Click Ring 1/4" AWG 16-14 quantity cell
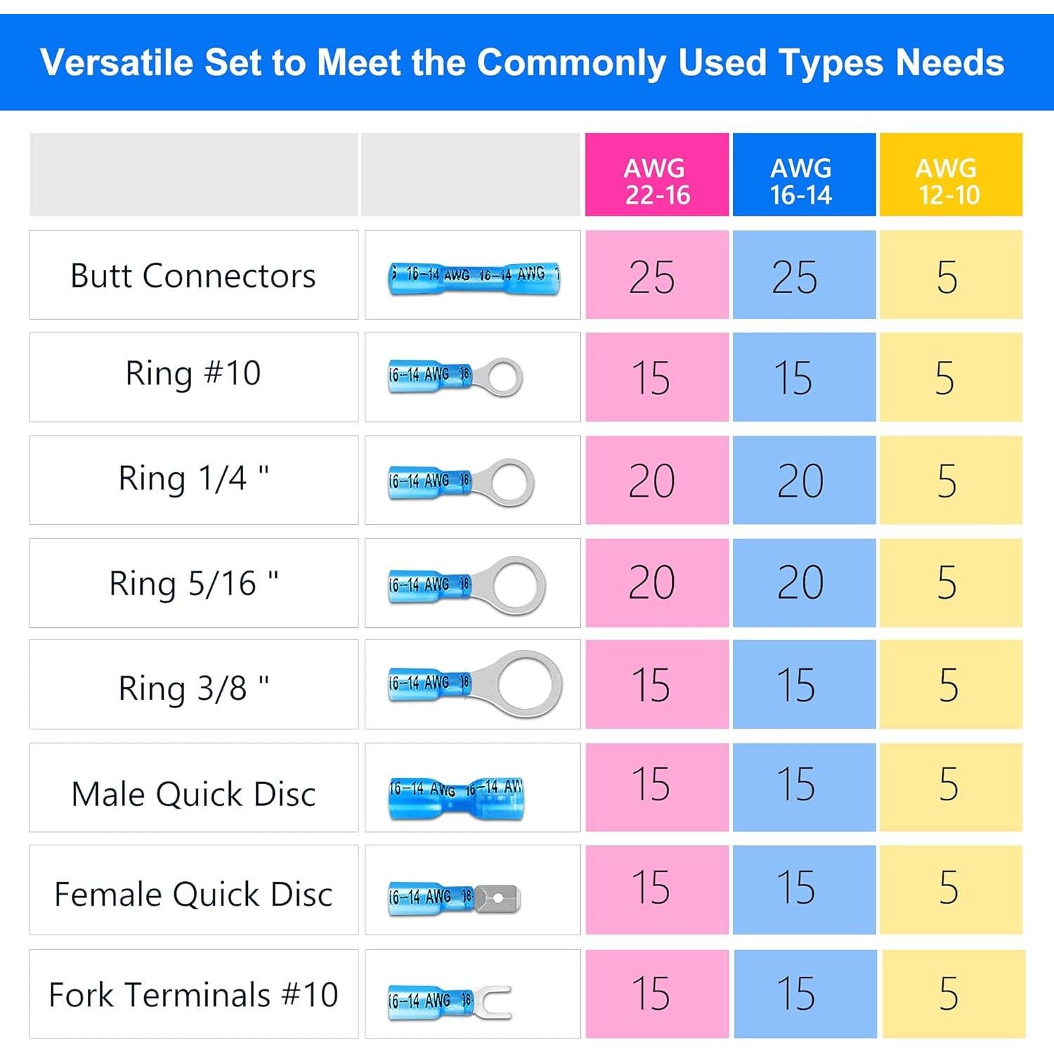1054x1054 pixels. tap(804, 481)
